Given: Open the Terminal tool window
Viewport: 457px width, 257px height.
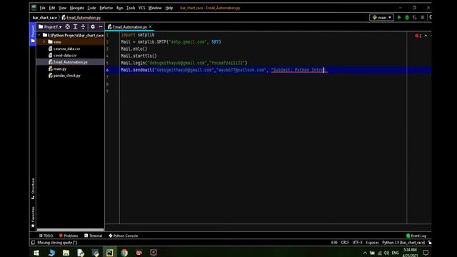Looking at the screenshot, I should click(x=94, y=236).
